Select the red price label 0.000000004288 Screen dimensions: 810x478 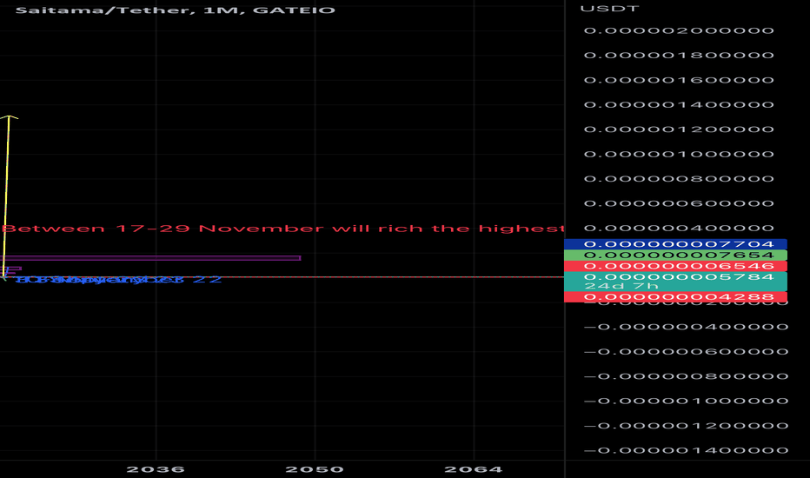pos(675,297)
